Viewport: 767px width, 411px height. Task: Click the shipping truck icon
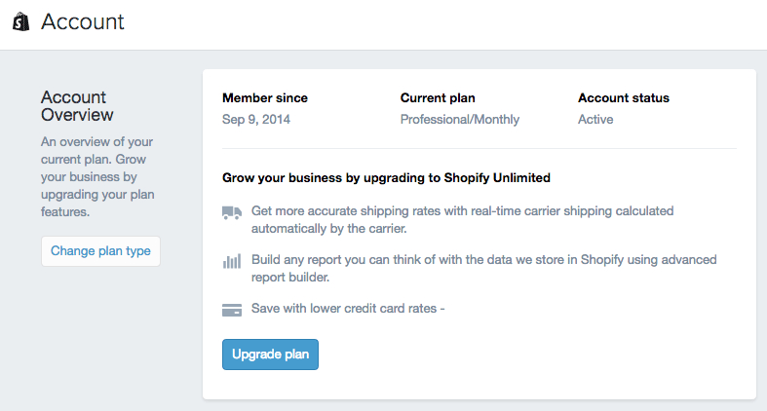pos(232,212)
